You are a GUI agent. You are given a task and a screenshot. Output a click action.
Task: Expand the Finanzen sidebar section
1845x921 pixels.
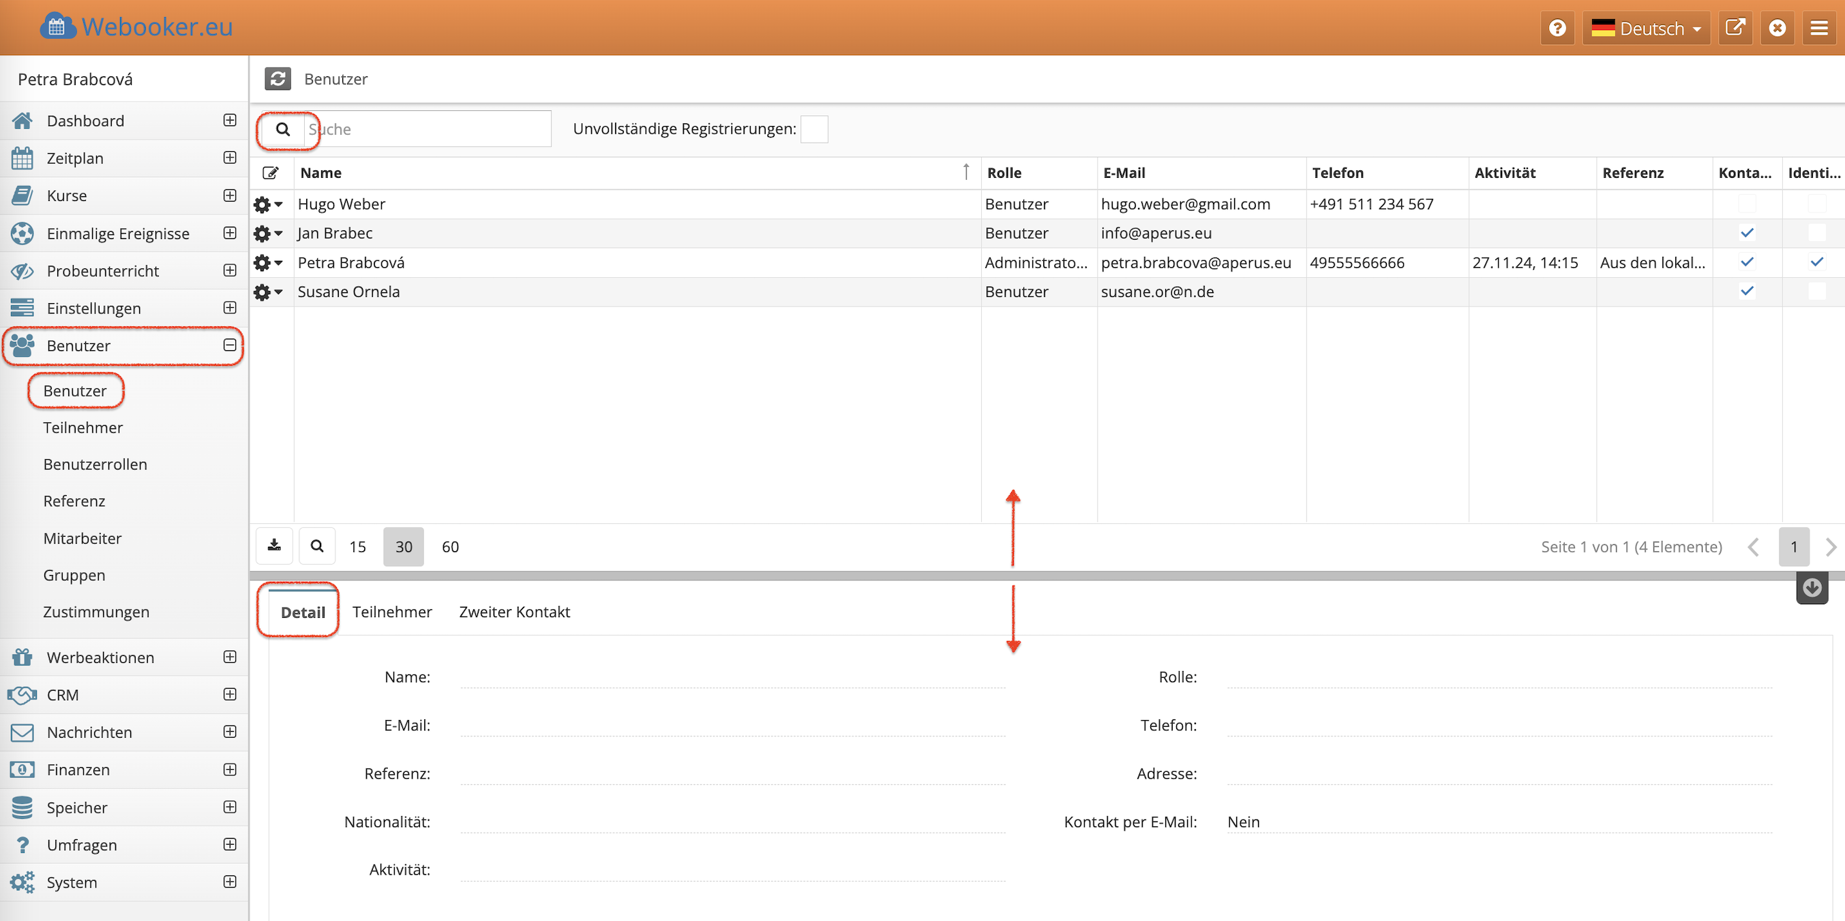click(229, 769)
